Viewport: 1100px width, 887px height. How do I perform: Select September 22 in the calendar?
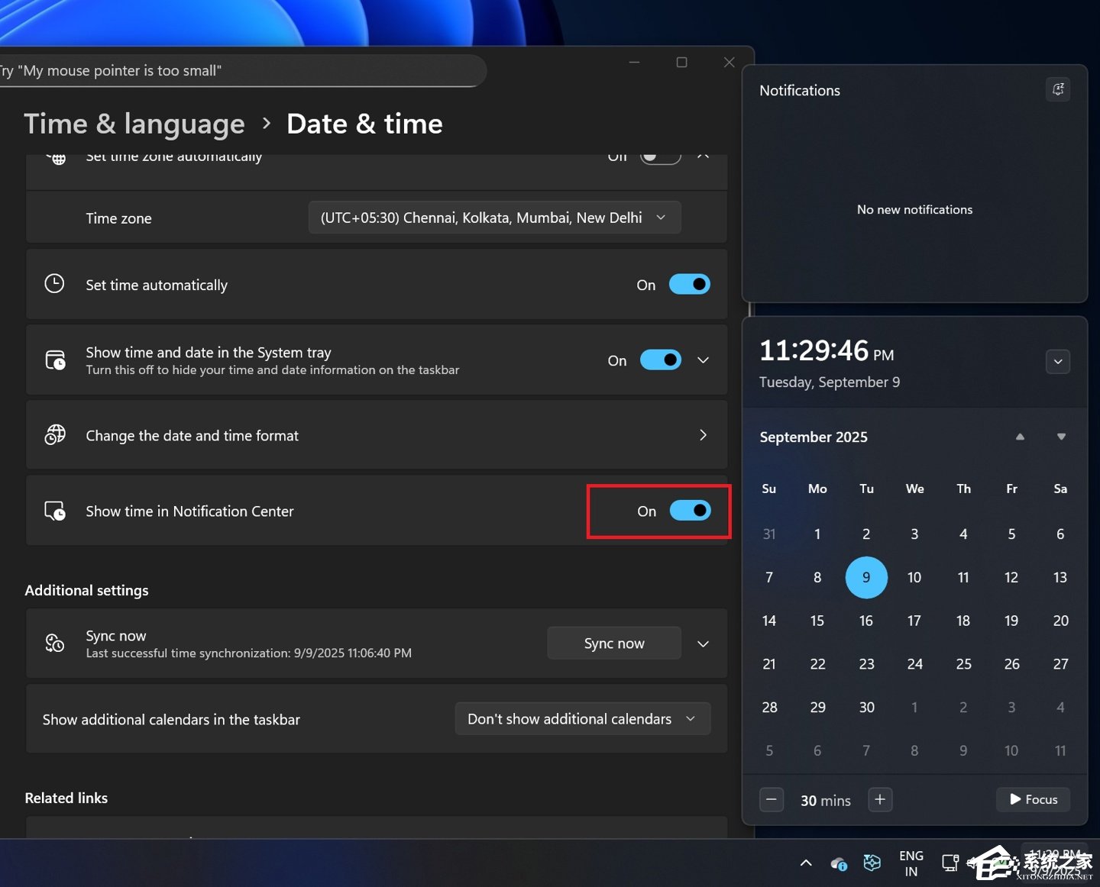817,664
